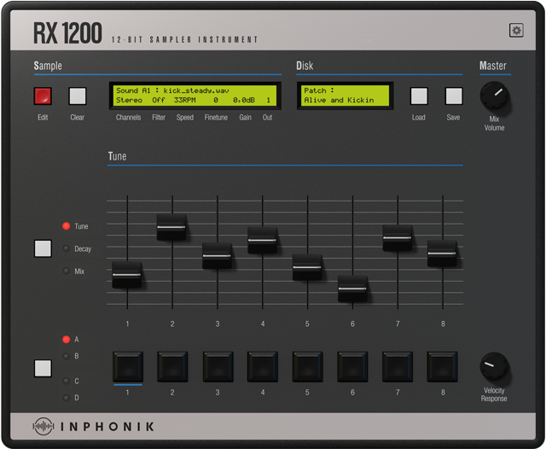Click the Load disk button

(419, 96)
